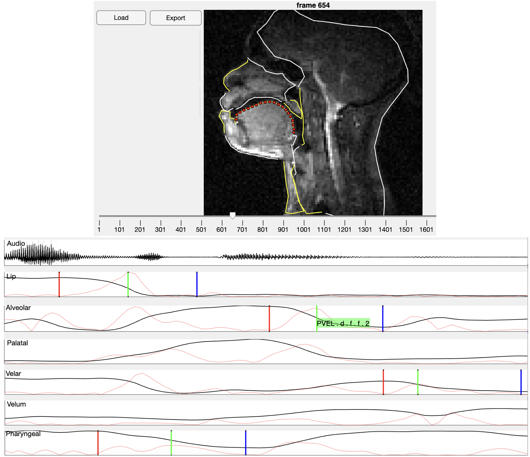The image size is (530, 457).
Task: Select the red marker in Alveolar track
Action: pos(269,319)
